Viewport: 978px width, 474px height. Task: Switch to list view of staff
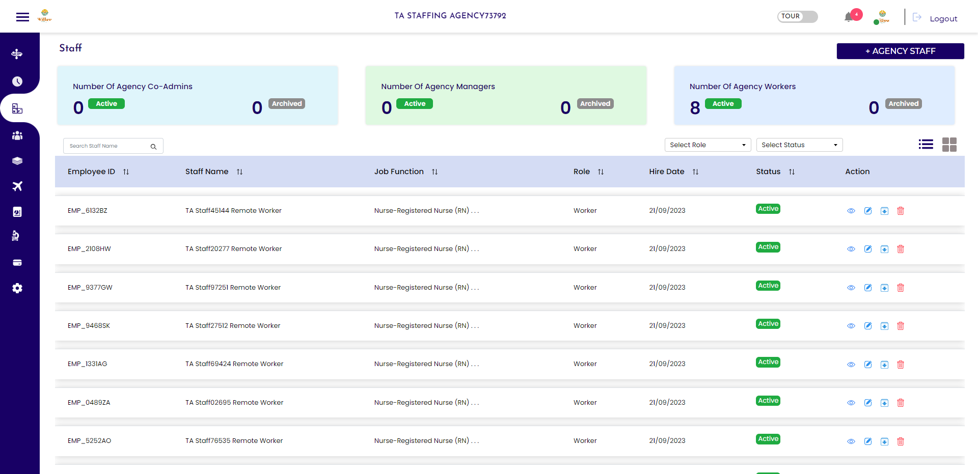click(x=926, y=144)
